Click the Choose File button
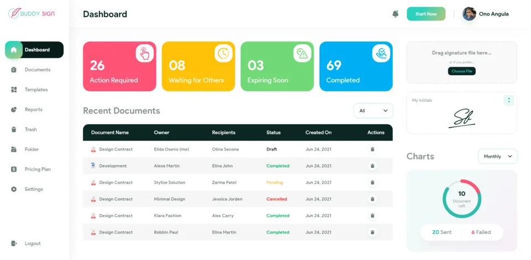 coord(461,71)
